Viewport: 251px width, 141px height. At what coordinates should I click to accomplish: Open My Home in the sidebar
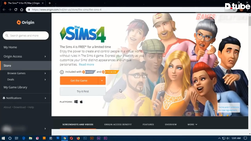tap(10, 47)
